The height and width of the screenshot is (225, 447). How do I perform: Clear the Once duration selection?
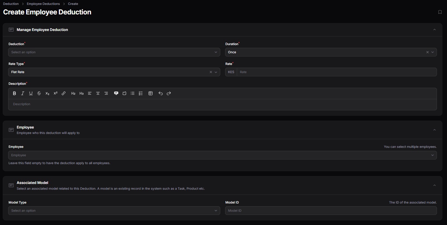(x=427, y=52)
